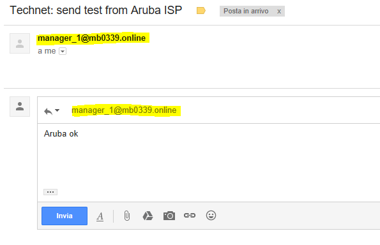The width and height of the screenshot is (380, 245).
Task: Open the text formatting options
Action: coord(100,216)
